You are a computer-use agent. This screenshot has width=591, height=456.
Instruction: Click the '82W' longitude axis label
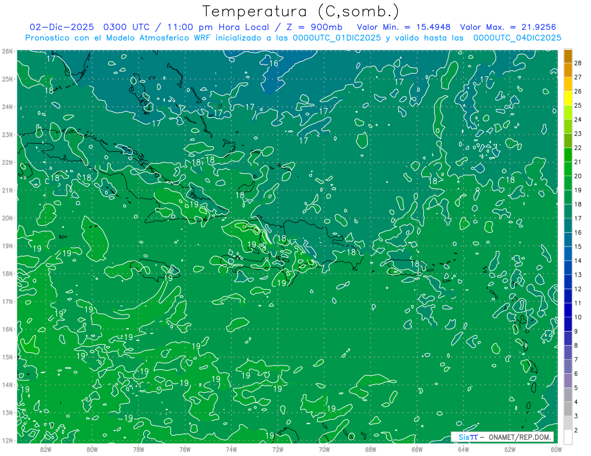coord(46,449)
